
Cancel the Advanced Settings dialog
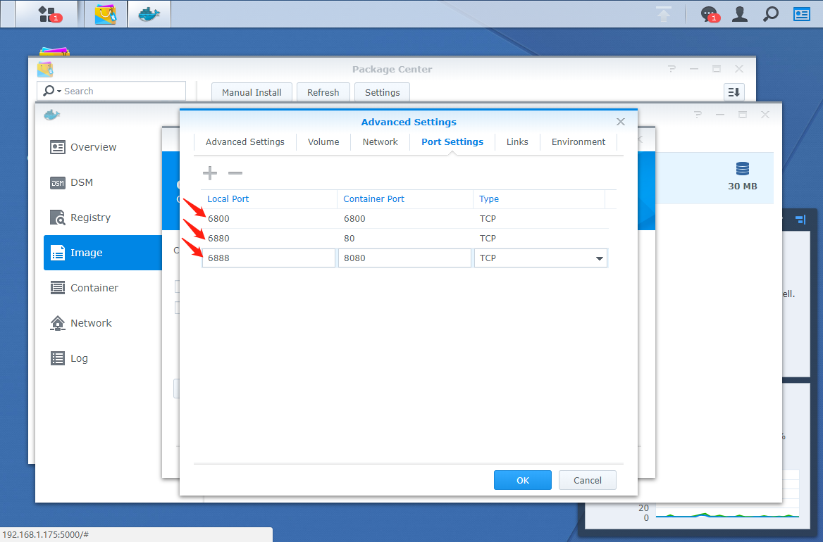click(588, 480)
